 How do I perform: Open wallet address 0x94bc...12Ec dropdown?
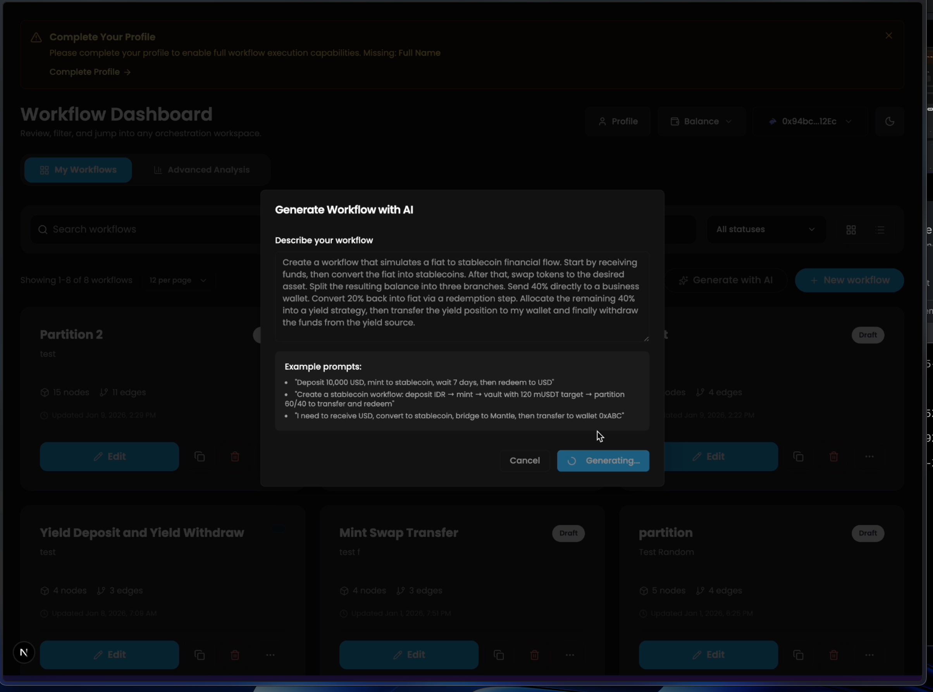pos(810,122)
